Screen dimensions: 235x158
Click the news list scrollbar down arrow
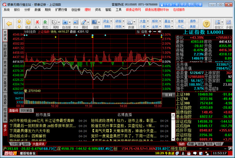pos(173,139)
